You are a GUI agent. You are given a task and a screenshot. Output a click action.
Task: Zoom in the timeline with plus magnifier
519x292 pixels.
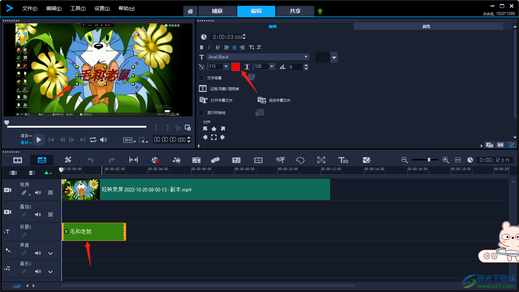point(446,160)
